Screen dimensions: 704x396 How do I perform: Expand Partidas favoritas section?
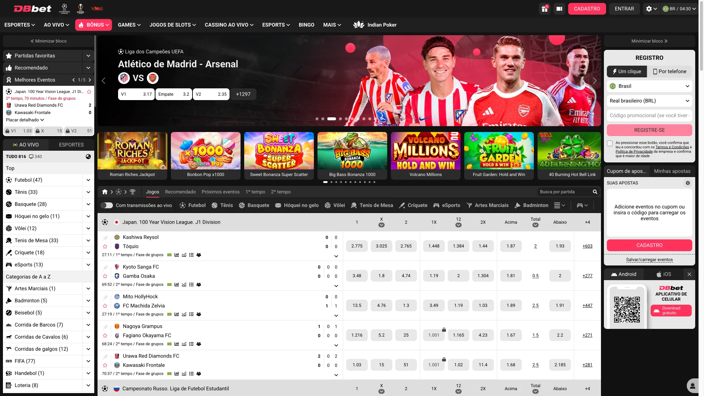coord(88,56)
